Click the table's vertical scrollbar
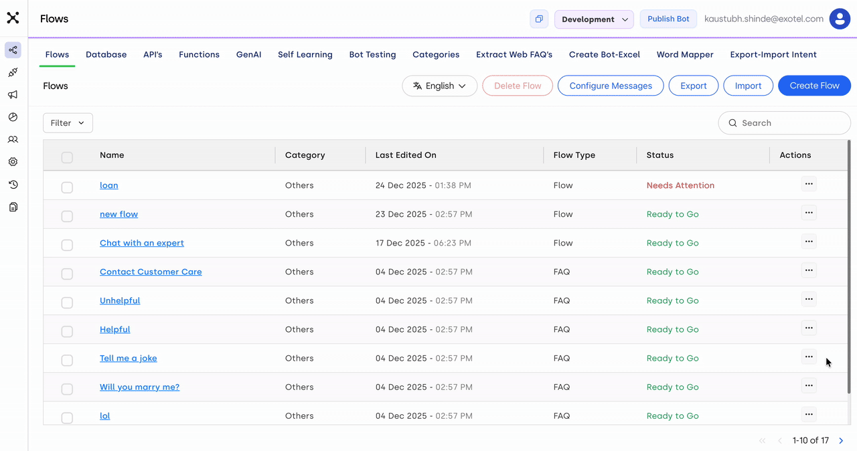The width and height of the screenshot is (857, 451). pyautogui.click(x=849, y=266)
